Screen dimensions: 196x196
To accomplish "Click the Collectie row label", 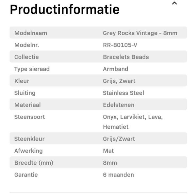I will [x=26, y=57].
